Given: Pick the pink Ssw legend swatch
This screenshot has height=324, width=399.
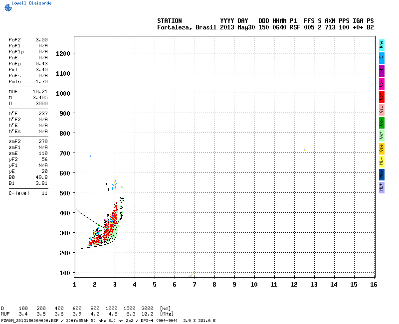Looking at the screenshot, I should (382, 110).
